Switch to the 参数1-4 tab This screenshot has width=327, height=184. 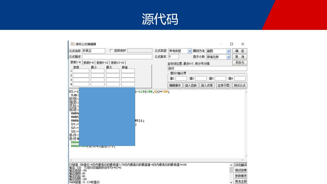75,62
